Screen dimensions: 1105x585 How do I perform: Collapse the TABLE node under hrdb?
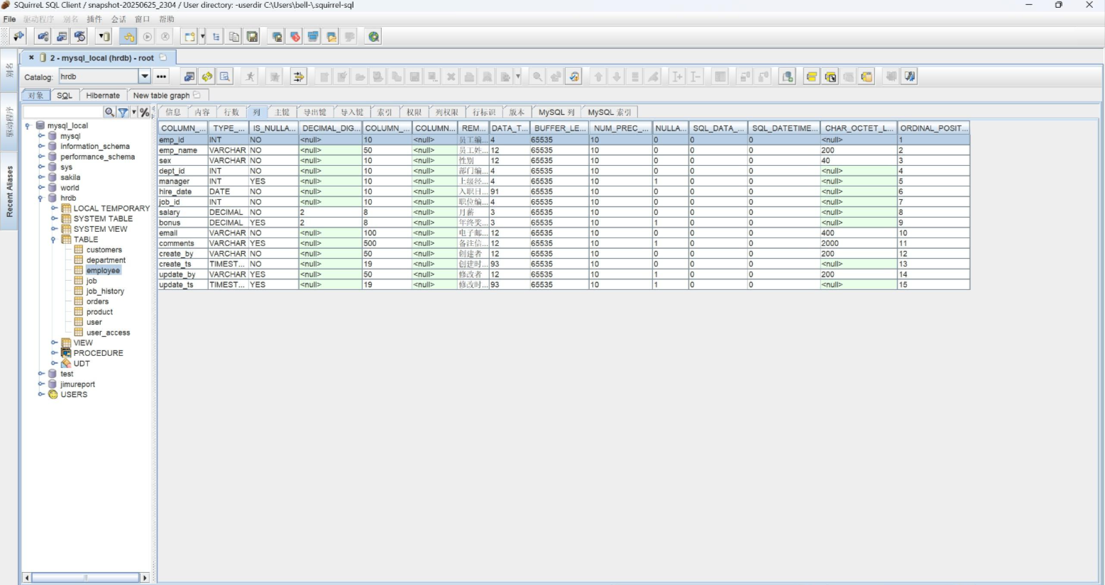[54, 240]
